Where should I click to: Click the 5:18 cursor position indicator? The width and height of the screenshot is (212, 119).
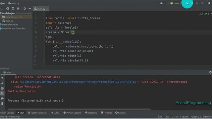(x=160, y=117)
